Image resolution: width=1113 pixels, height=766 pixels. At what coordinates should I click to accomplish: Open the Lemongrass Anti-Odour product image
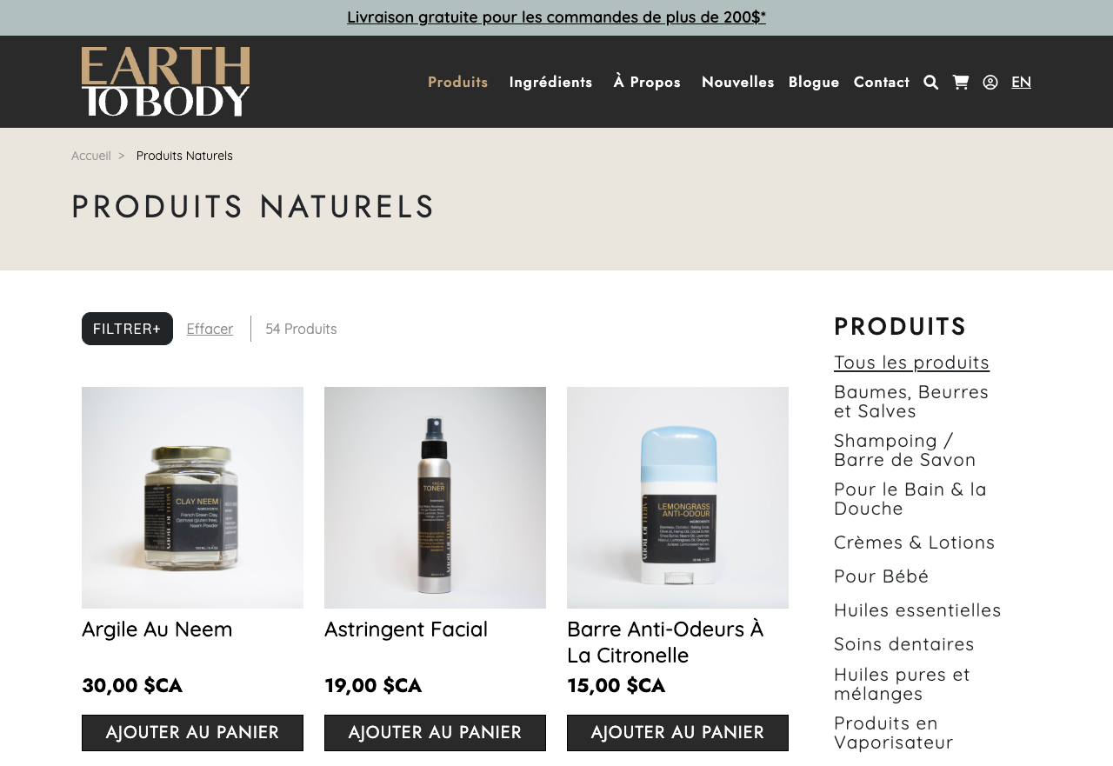pos(677,497)
